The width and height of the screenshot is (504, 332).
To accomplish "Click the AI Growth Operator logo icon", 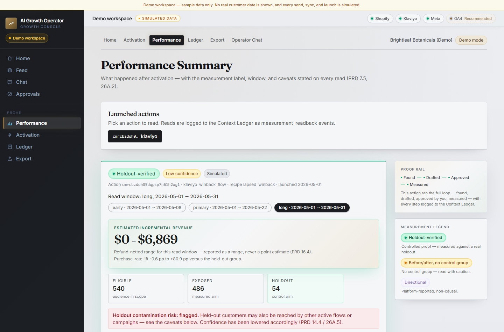I will tap(11, 23).
